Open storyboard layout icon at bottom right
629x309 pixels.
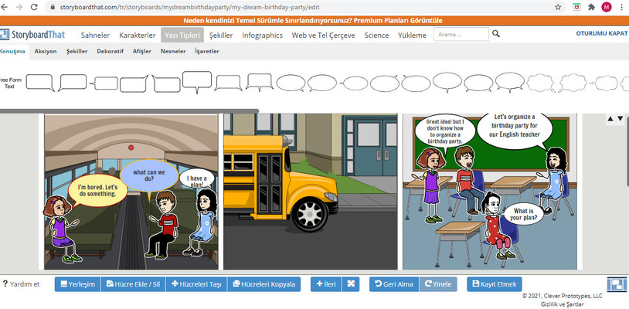(617, 284)
